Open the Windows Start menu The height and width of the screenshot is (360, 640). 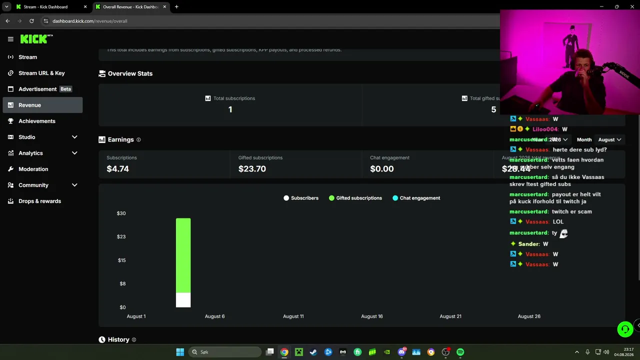click(x=180, y=352)
